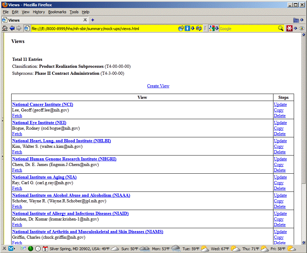
Task: Open the NIAMS institute link
Action: [x=88, y=232]
